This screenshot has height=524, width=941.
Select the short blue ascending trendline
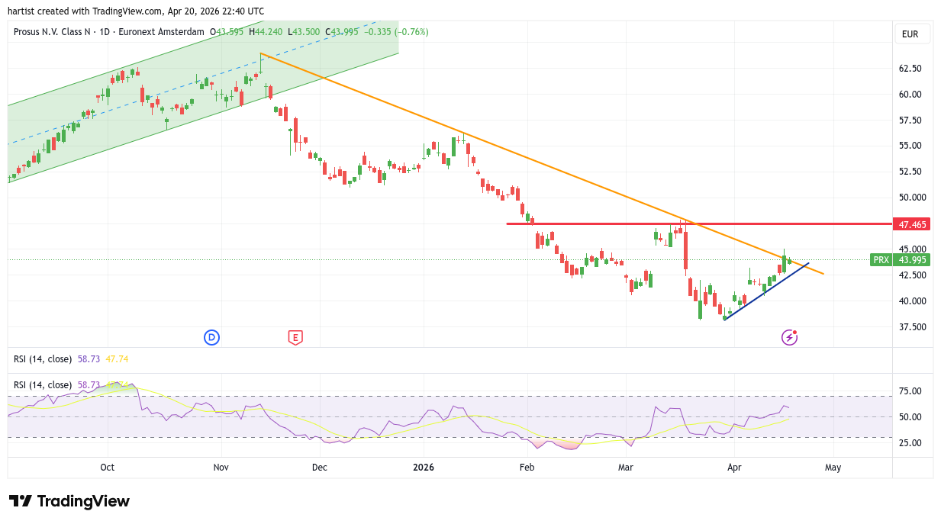[763, 293]
